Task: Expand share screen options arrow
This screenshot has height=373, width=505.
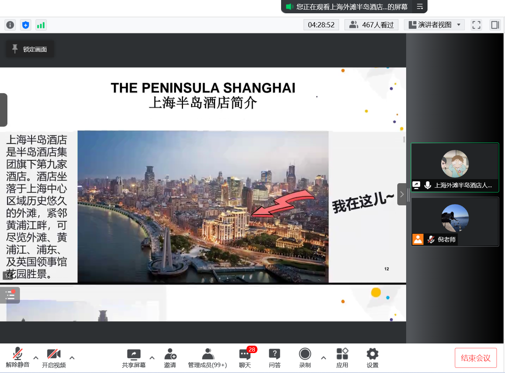Action: coord(152,357)
